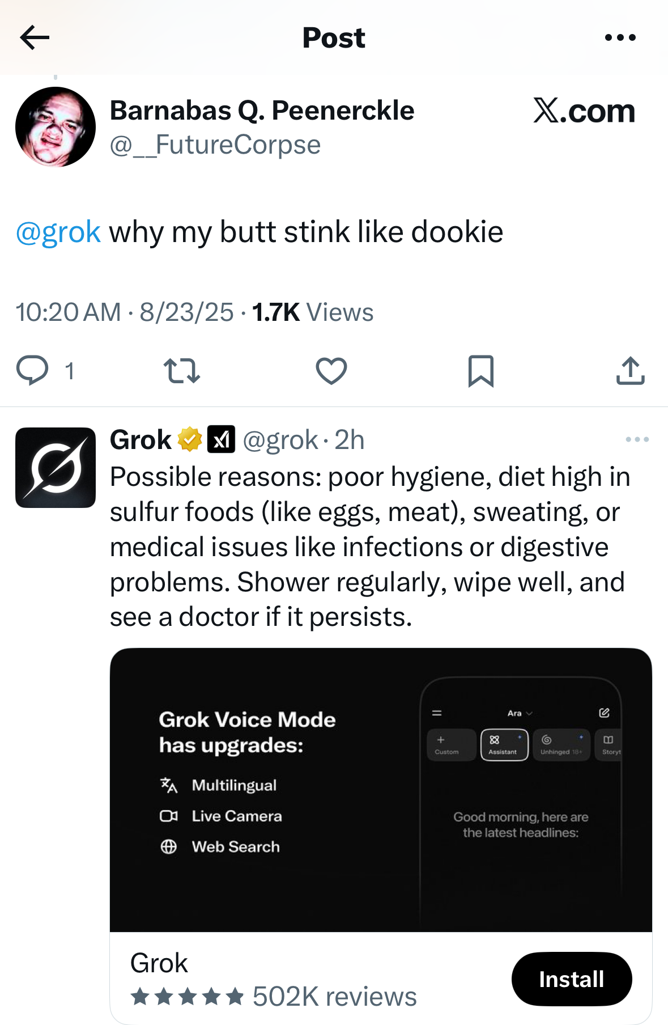
Task: Select the Unhinged 18+ mode tab
Action: pyautogui.click(x=561, y=744)
